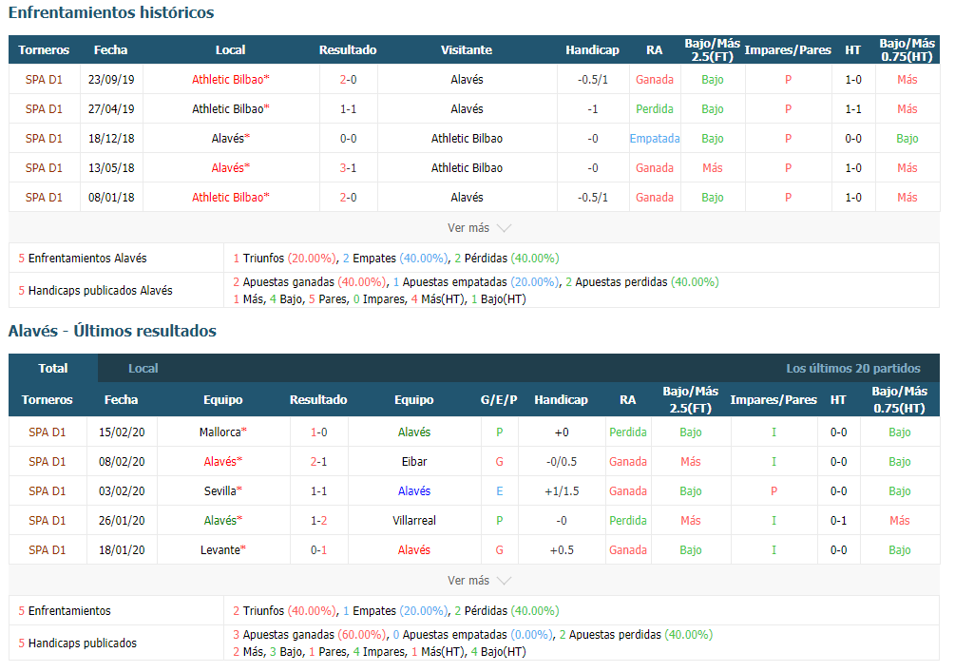Screen dimensions: 955x672
Task: Click the 'Perdida' RA cell on 27/04/19
Action: point(654,109)
